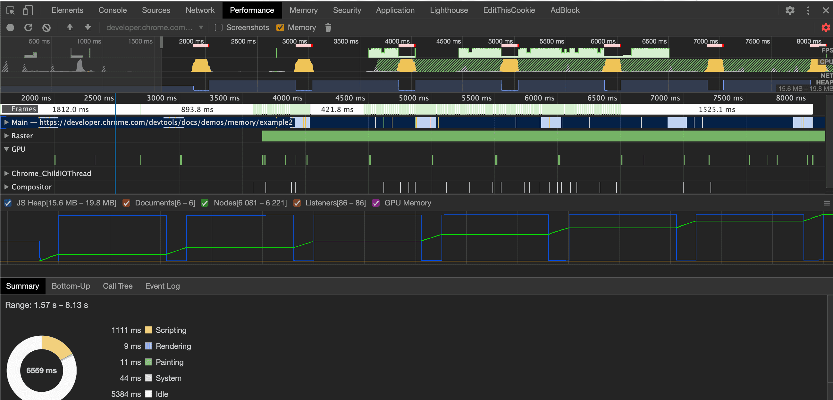The height and width of the screenshot is (400, 833).
Task: Toggle the JS Heap counter checkbox
Action: [8, 203]
